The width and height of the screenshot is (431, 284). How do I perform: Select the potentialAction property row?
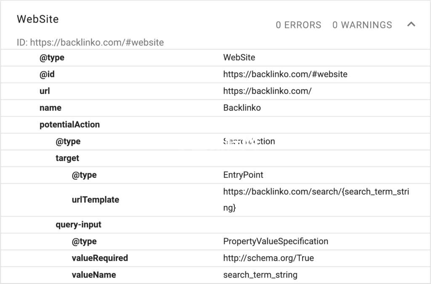tap(215, 125)
